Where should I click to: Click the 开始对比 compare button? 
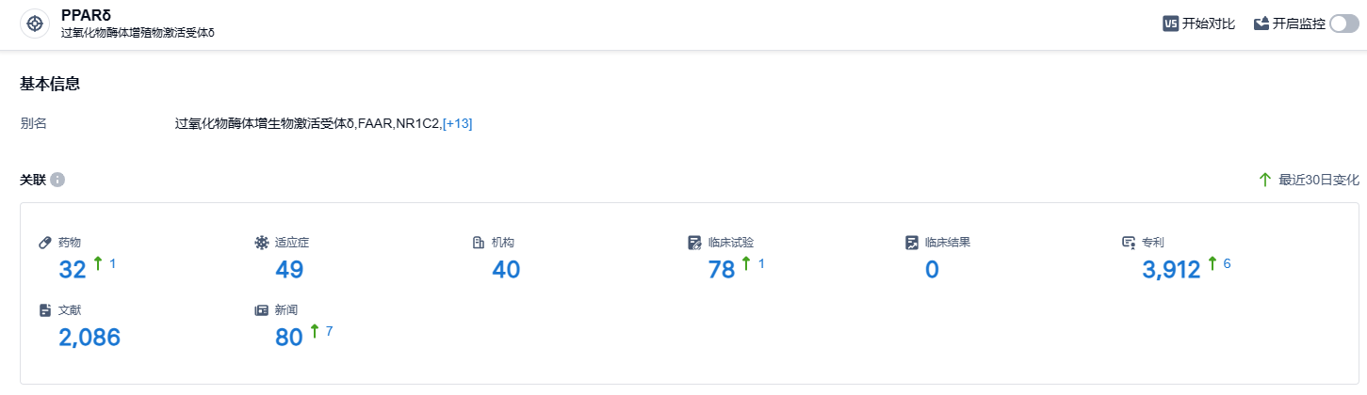pyautogui.click(x=1199, y=24)
